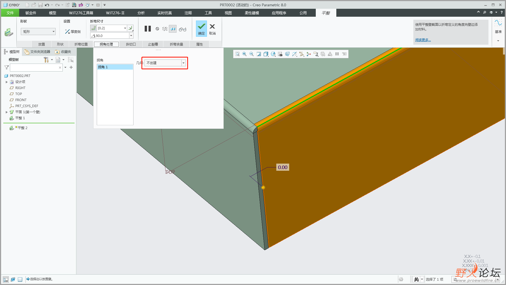Open the bend angle 90.0 dropdown
The width and height of the screenshot is (506, 285).
pyautogui.click(x=131, y=36)
